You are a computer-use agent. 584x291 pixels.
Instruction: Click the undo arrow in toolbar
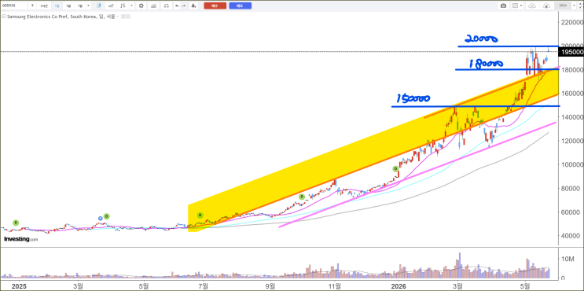click(x=177, y=6)
